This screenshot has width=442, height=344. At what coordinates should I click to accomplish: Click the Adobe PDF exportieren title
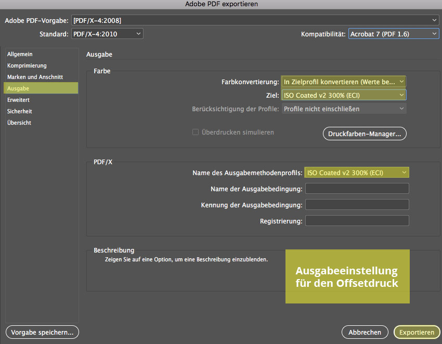coord(222,4)
